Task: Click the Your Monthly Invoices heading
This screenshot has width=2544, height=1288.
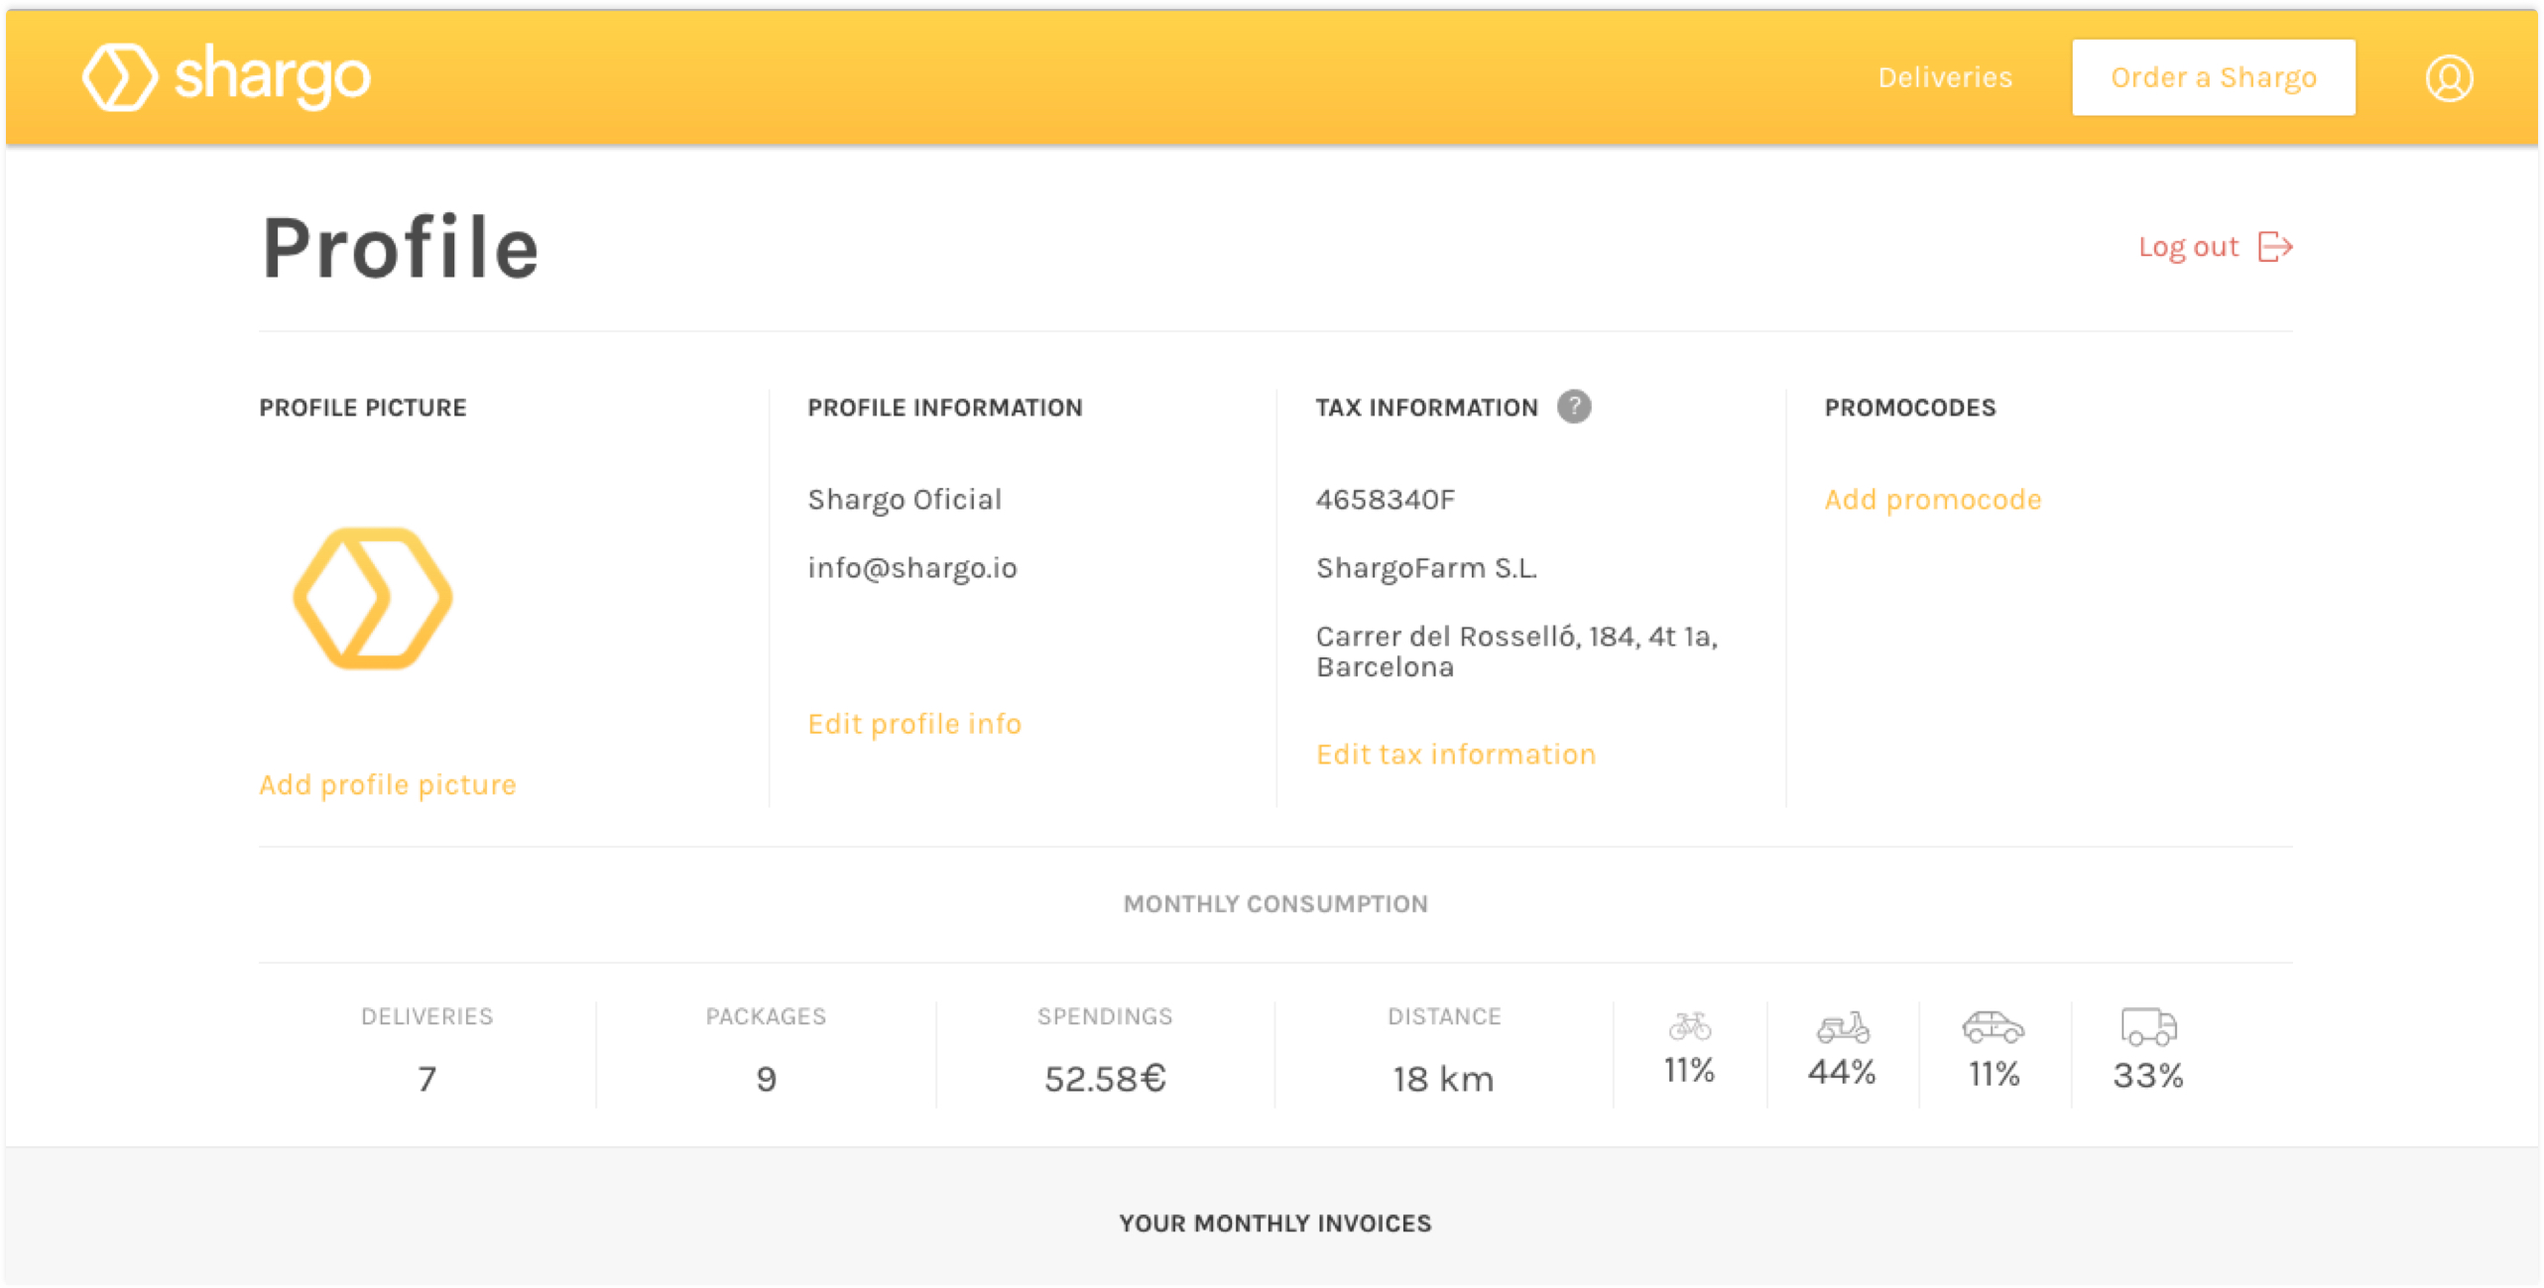Action: pos(1274,1224)
